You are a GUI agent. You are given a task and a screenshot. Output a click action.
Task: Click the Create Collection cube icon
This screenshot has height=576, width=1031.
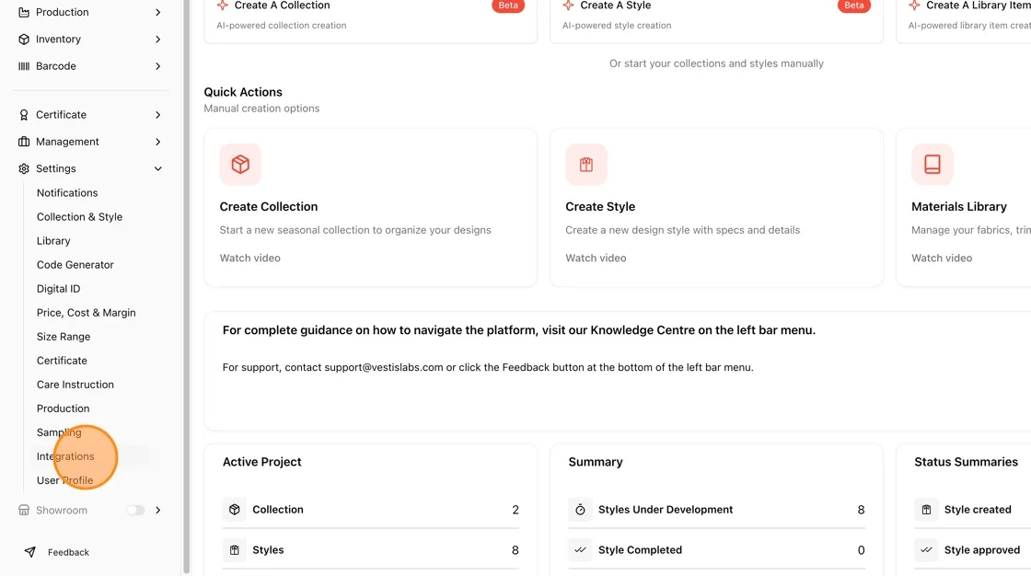(x=240, y=164)
